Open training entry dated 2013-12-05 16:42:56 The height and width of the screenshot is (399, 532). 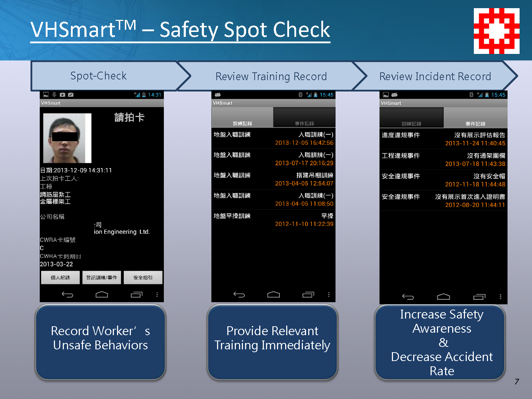pos(273,138)
